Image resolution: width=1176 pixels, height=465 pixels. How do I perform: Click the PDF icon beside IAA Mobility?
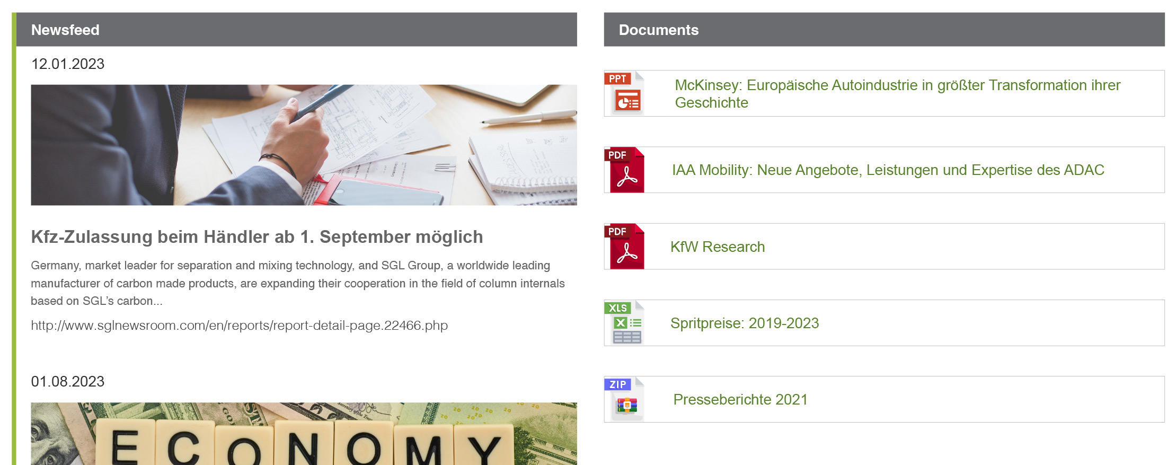(624, 170)
